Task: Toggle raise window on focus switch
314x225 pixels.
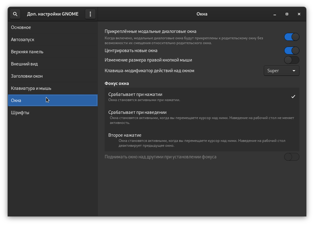Action: click(x=291, y=157)
